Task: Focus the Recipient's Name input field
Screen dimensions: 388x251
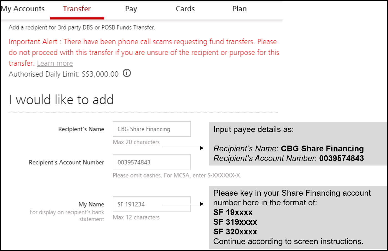Action: click(152, 129)
